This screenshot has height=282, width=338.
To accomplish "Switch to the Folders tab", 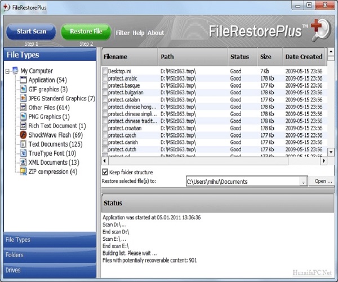I will tap(50, 255).
